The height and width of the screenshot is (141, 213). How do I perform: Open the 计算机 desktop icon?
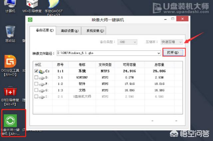click(10, 5)
